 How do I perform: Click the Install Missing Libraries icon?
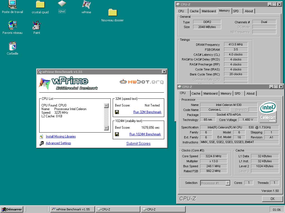pyautogui.click(x=41, y=136)
